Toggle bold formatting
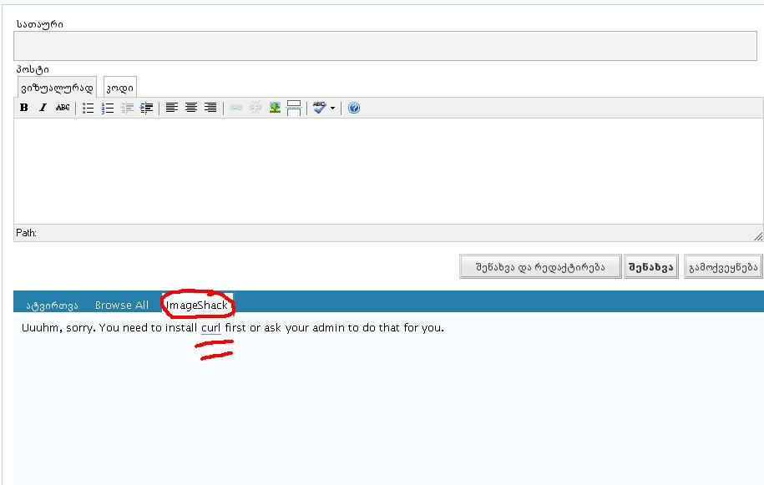 point(24,108)
